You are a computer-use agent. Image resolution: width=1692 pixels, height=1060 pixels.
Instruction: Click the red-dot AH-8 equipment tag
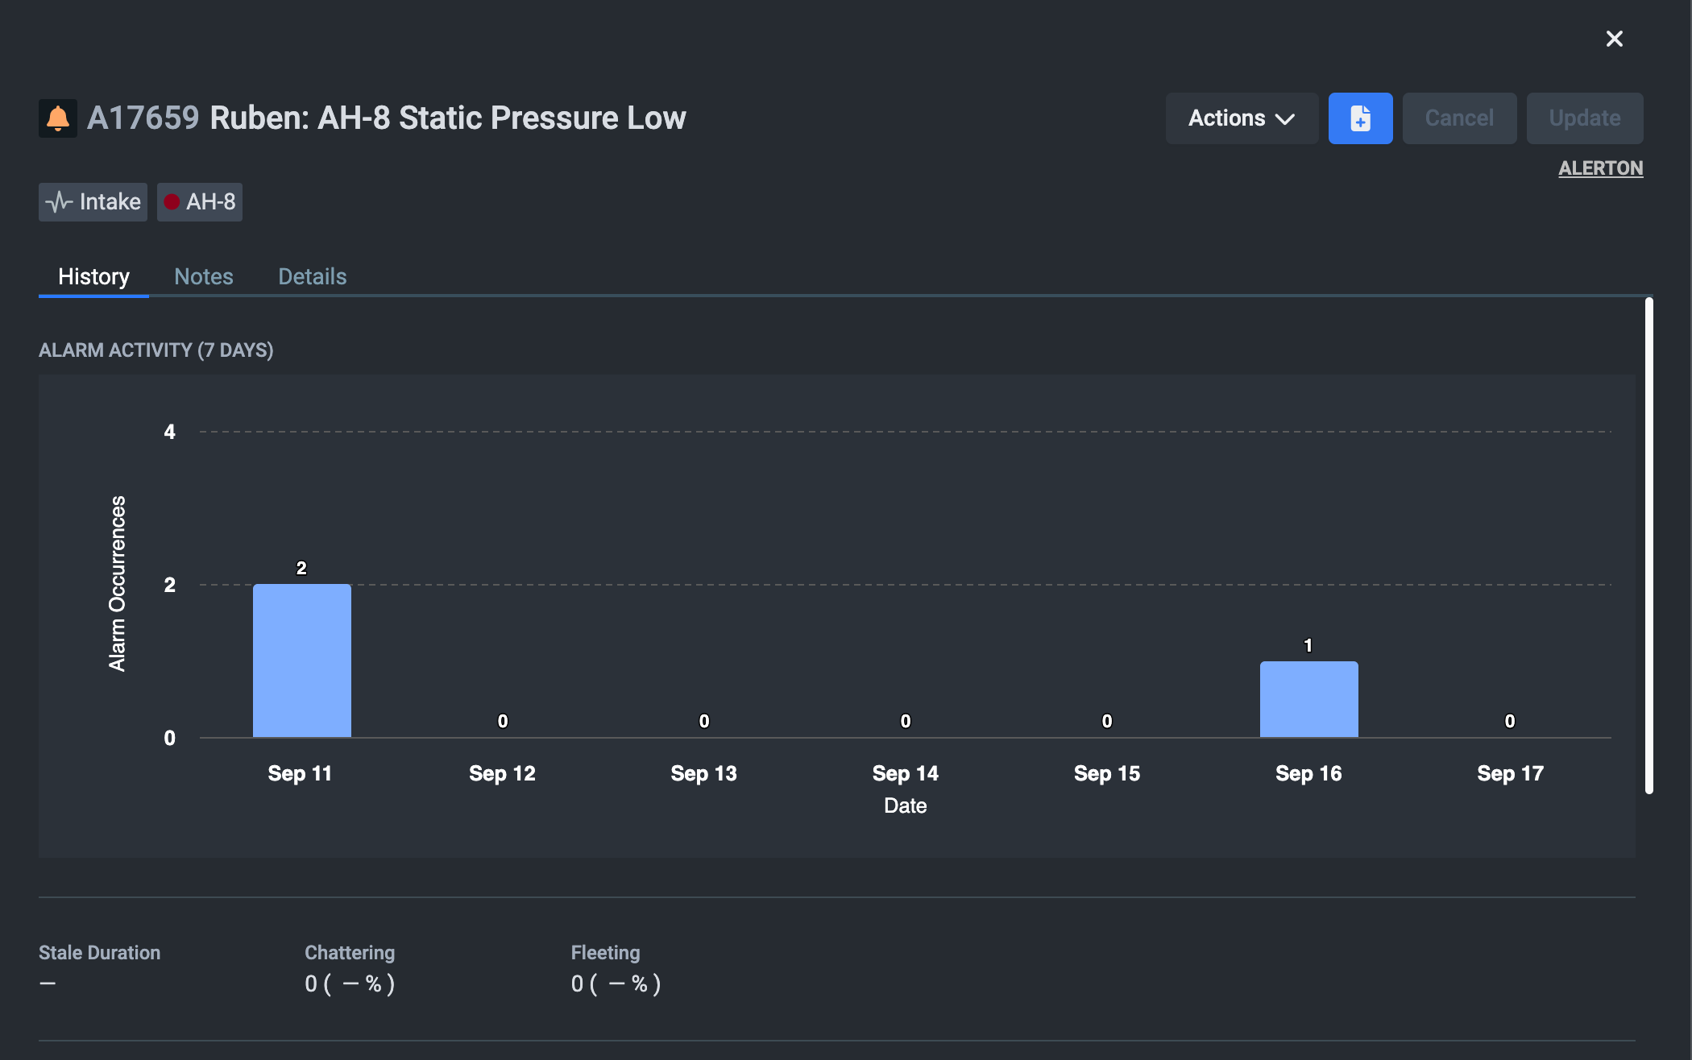pos(200,201)
